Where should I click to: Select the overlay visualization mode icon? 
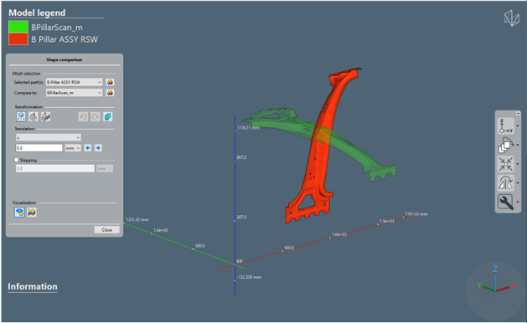point(19,213)
